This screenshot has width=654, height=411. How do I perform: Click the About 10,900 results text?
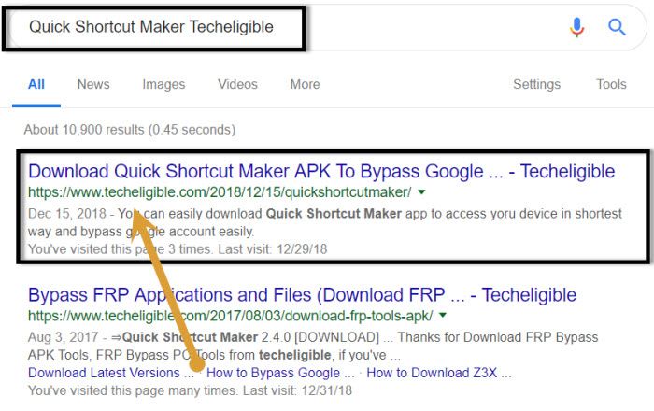[129, 130]
